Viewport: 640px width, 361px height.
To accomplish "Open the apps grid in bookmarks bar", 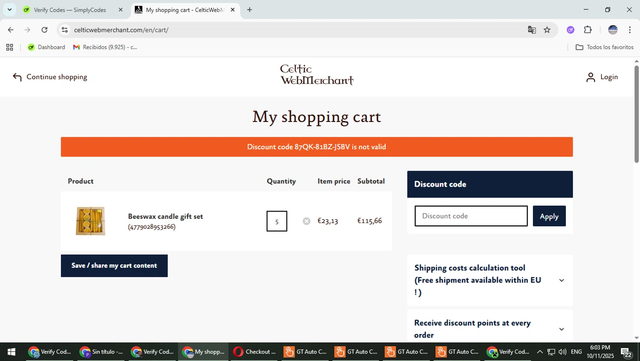I will pos(9,47).
